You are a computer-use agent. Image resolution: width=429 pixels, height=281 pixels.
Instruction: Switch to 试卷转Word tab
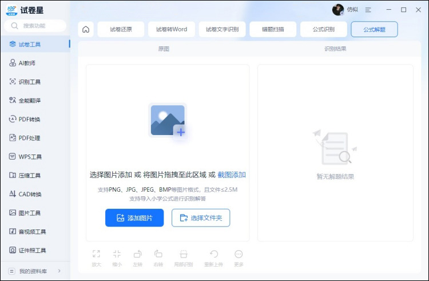[x=172, y=29]
